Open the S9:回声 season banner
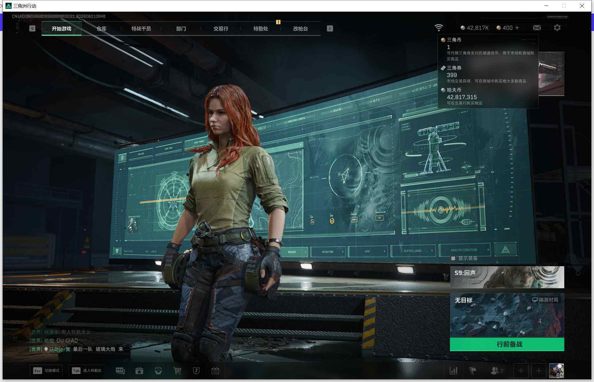Image resolution: width=594 pixels, height=382 pixels. coord(507,277)
